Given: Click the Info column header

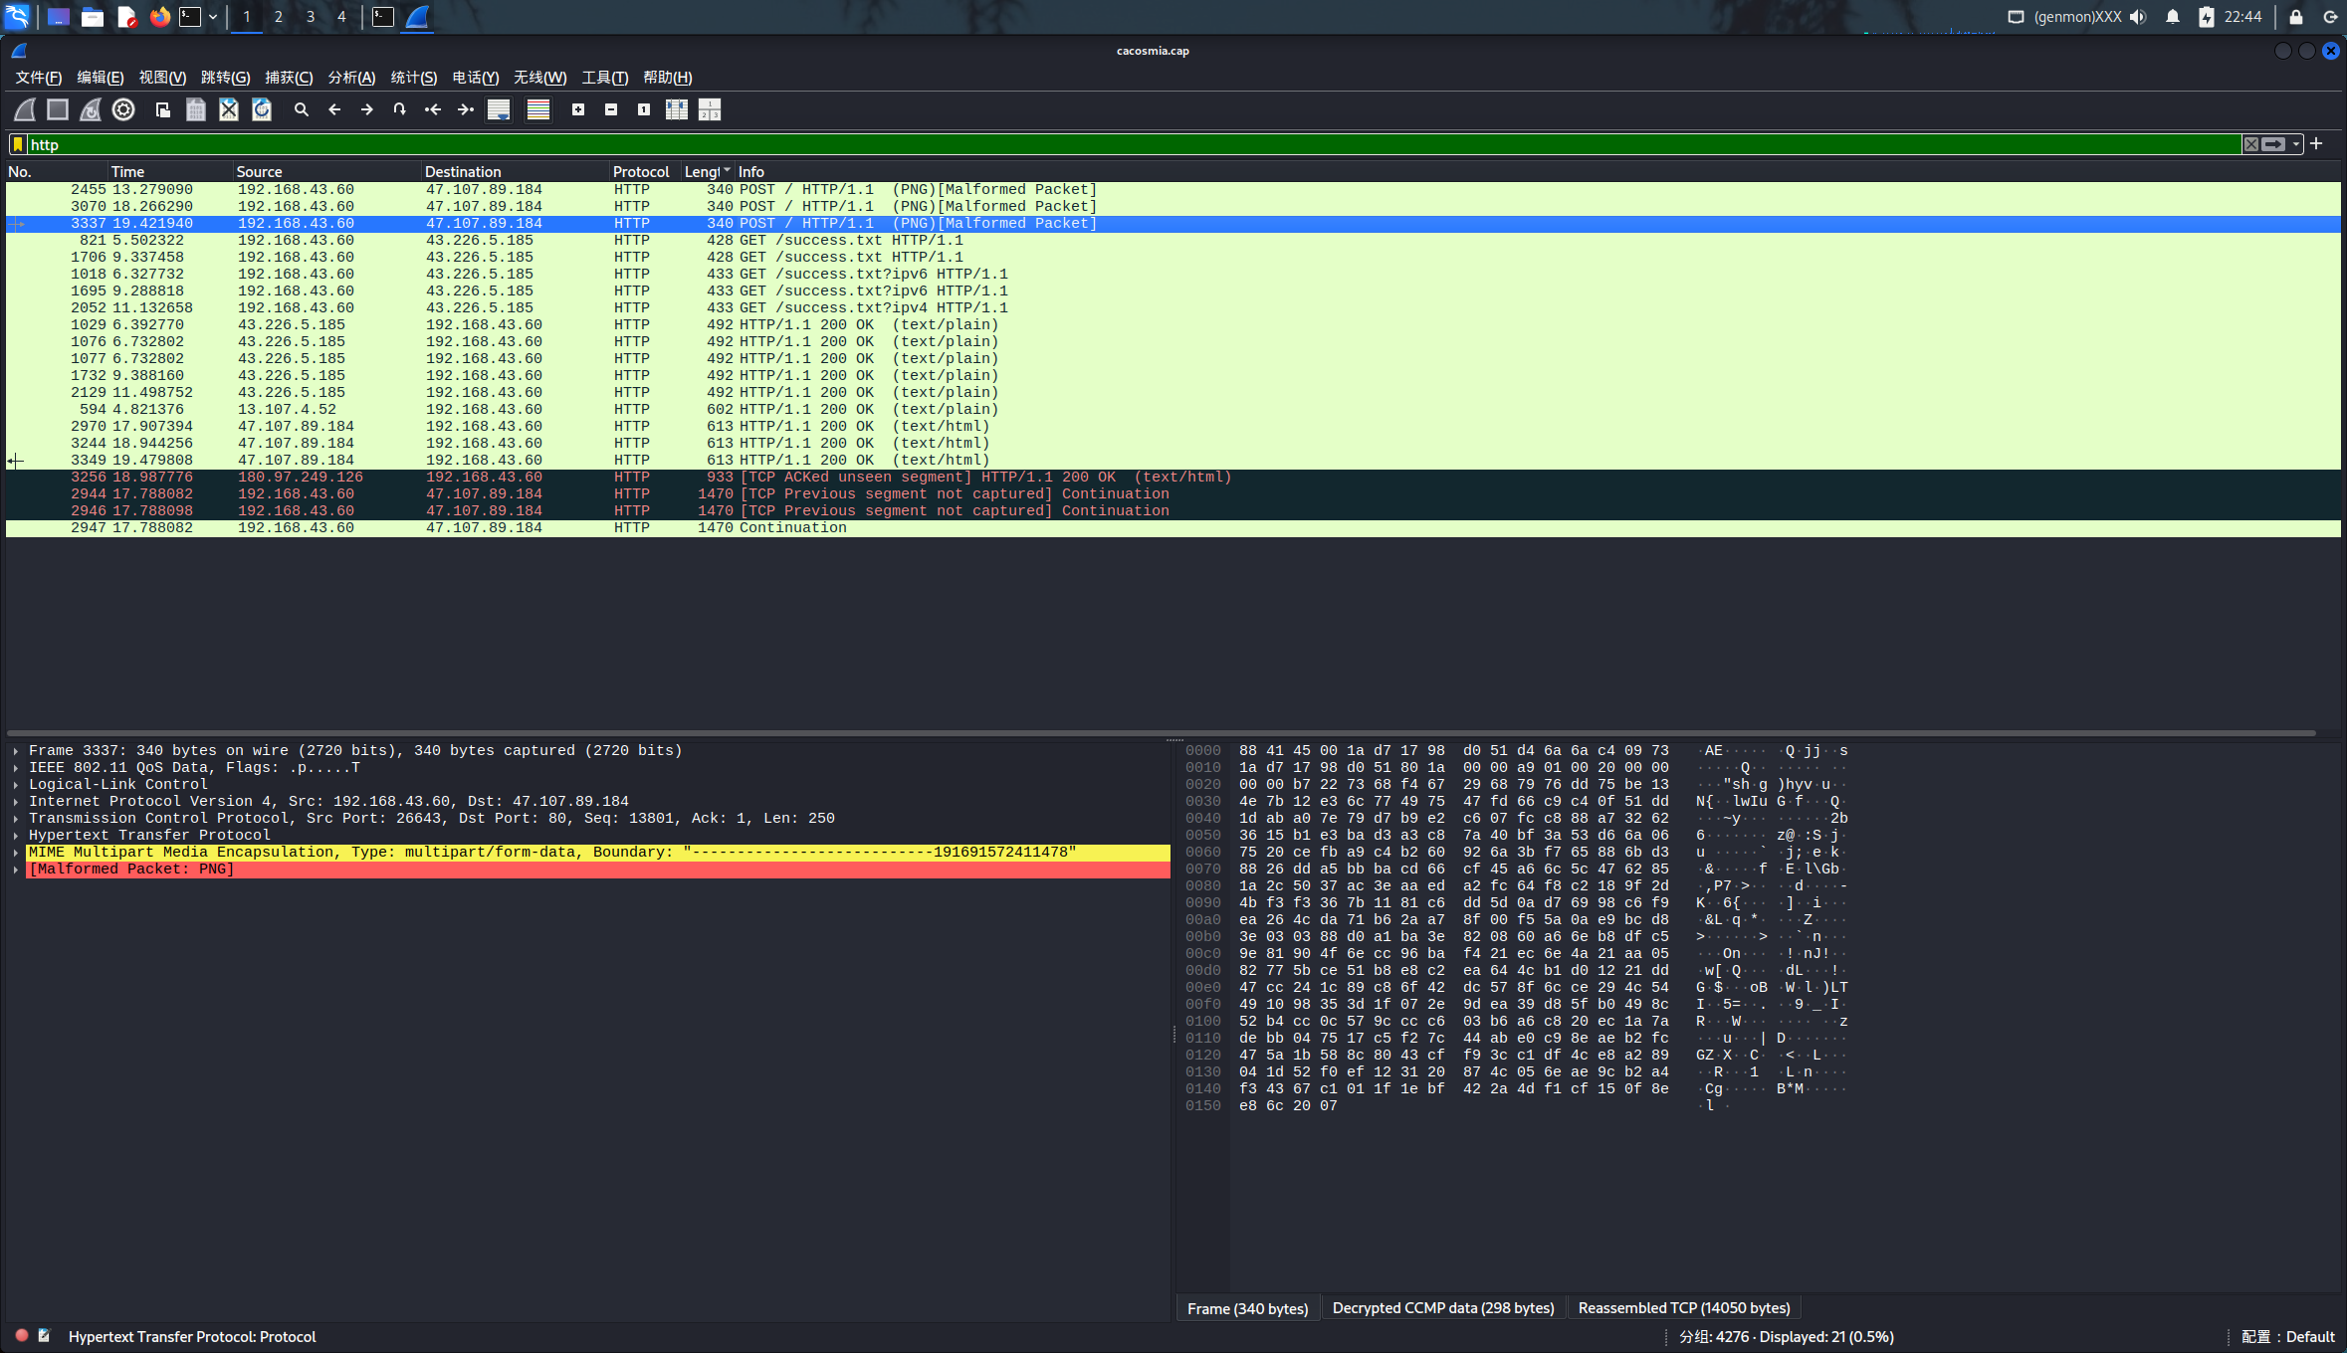Looking at the screenshot, I should [751, 172].
